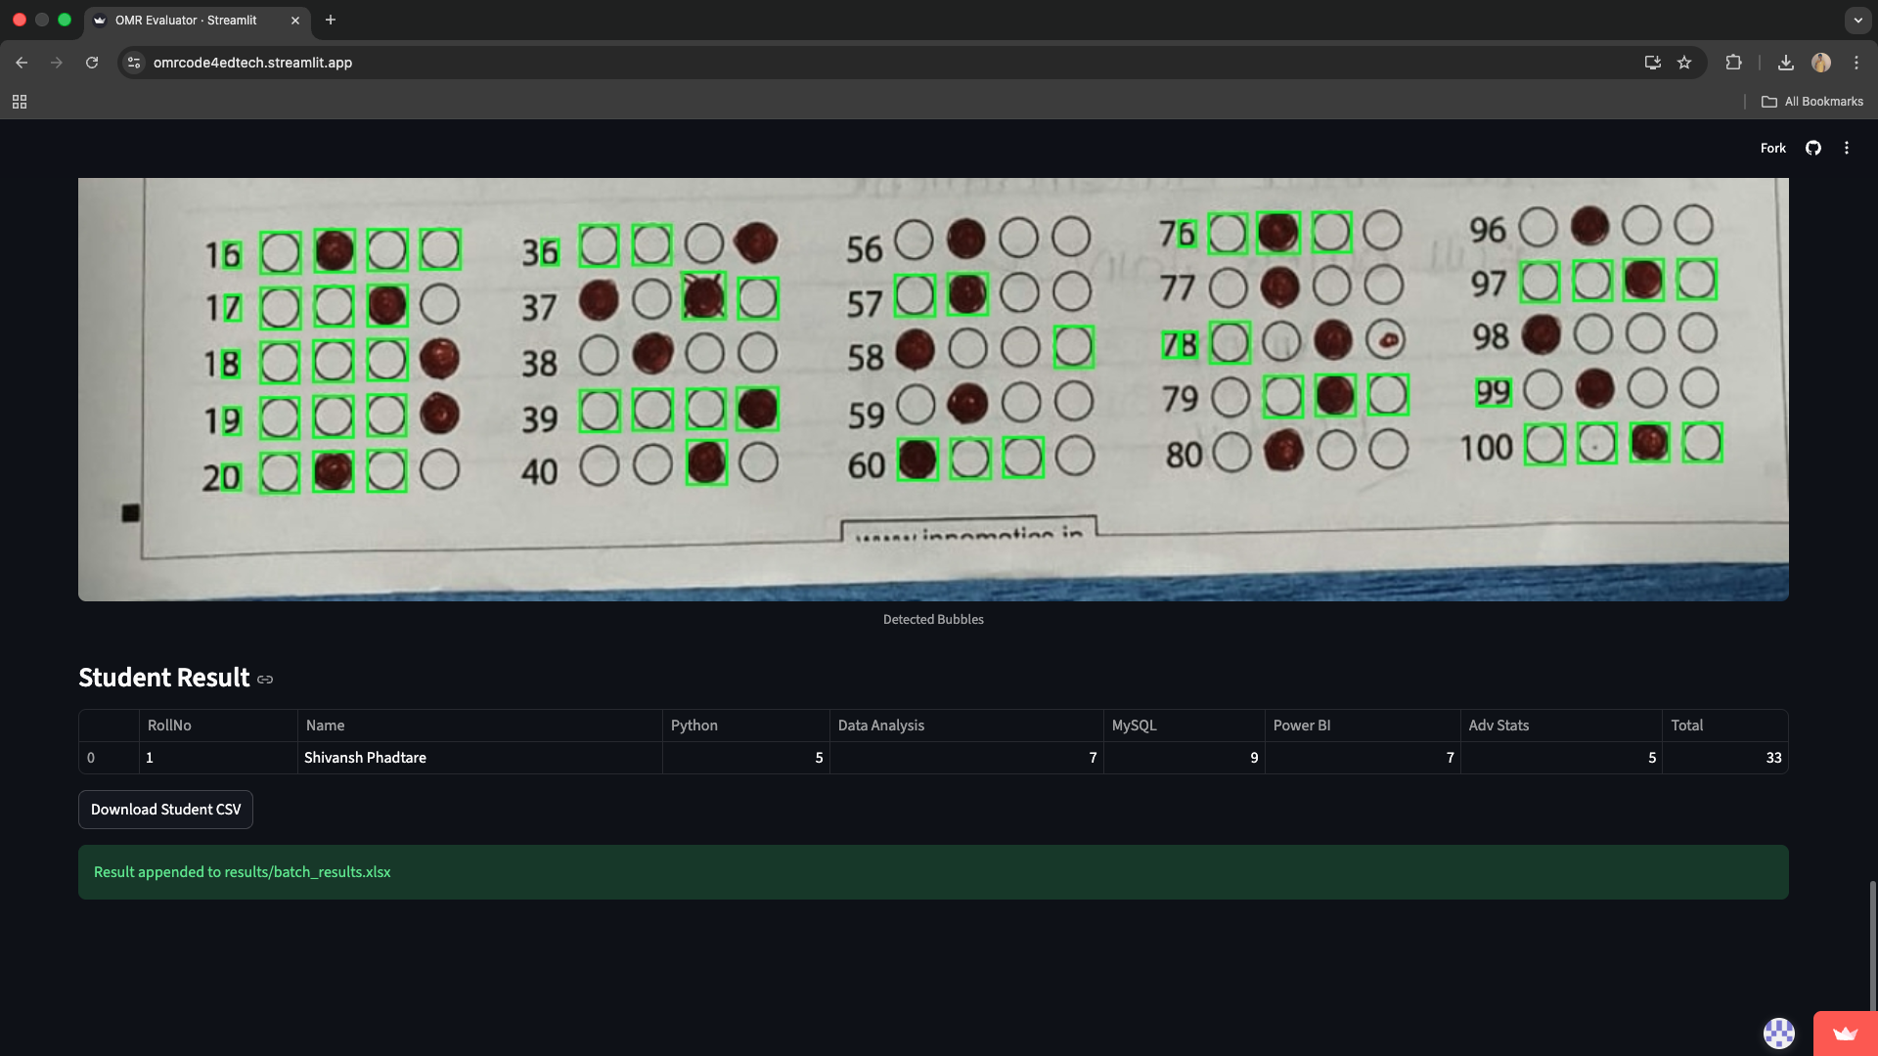Open Chrome three-dot browser menu
Screen dimensions: 1878x1056
[1856, 63]
